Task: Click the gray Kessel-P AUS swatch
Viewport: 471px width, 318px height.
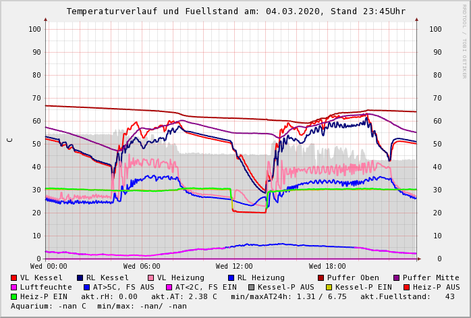Action: pyautogui.click(x=250, y=288)
